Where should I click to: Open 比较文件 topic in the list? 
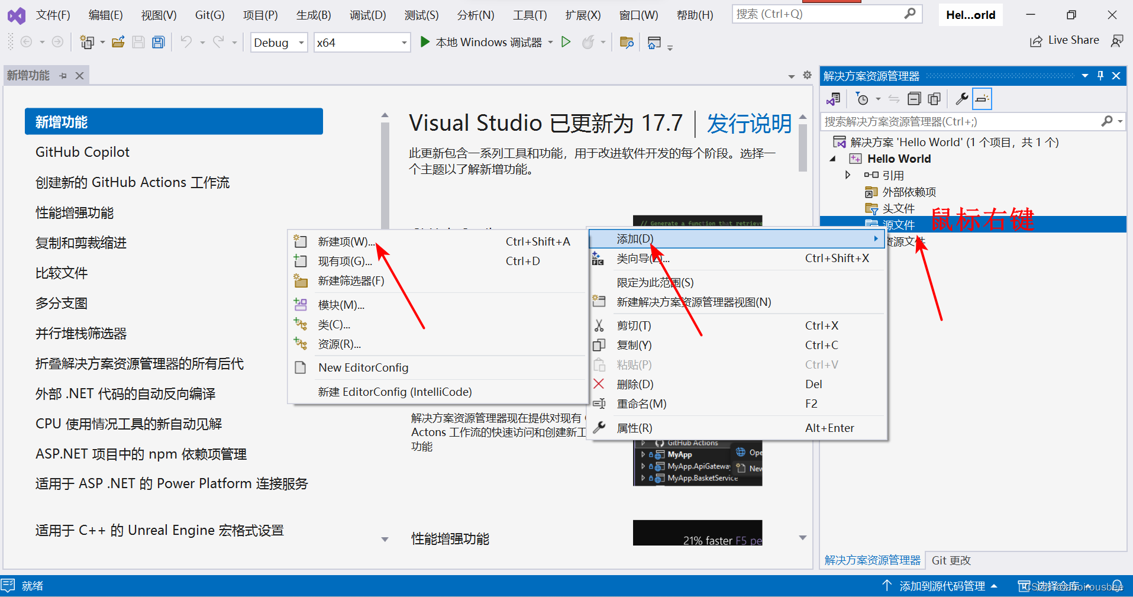point(62,273)
